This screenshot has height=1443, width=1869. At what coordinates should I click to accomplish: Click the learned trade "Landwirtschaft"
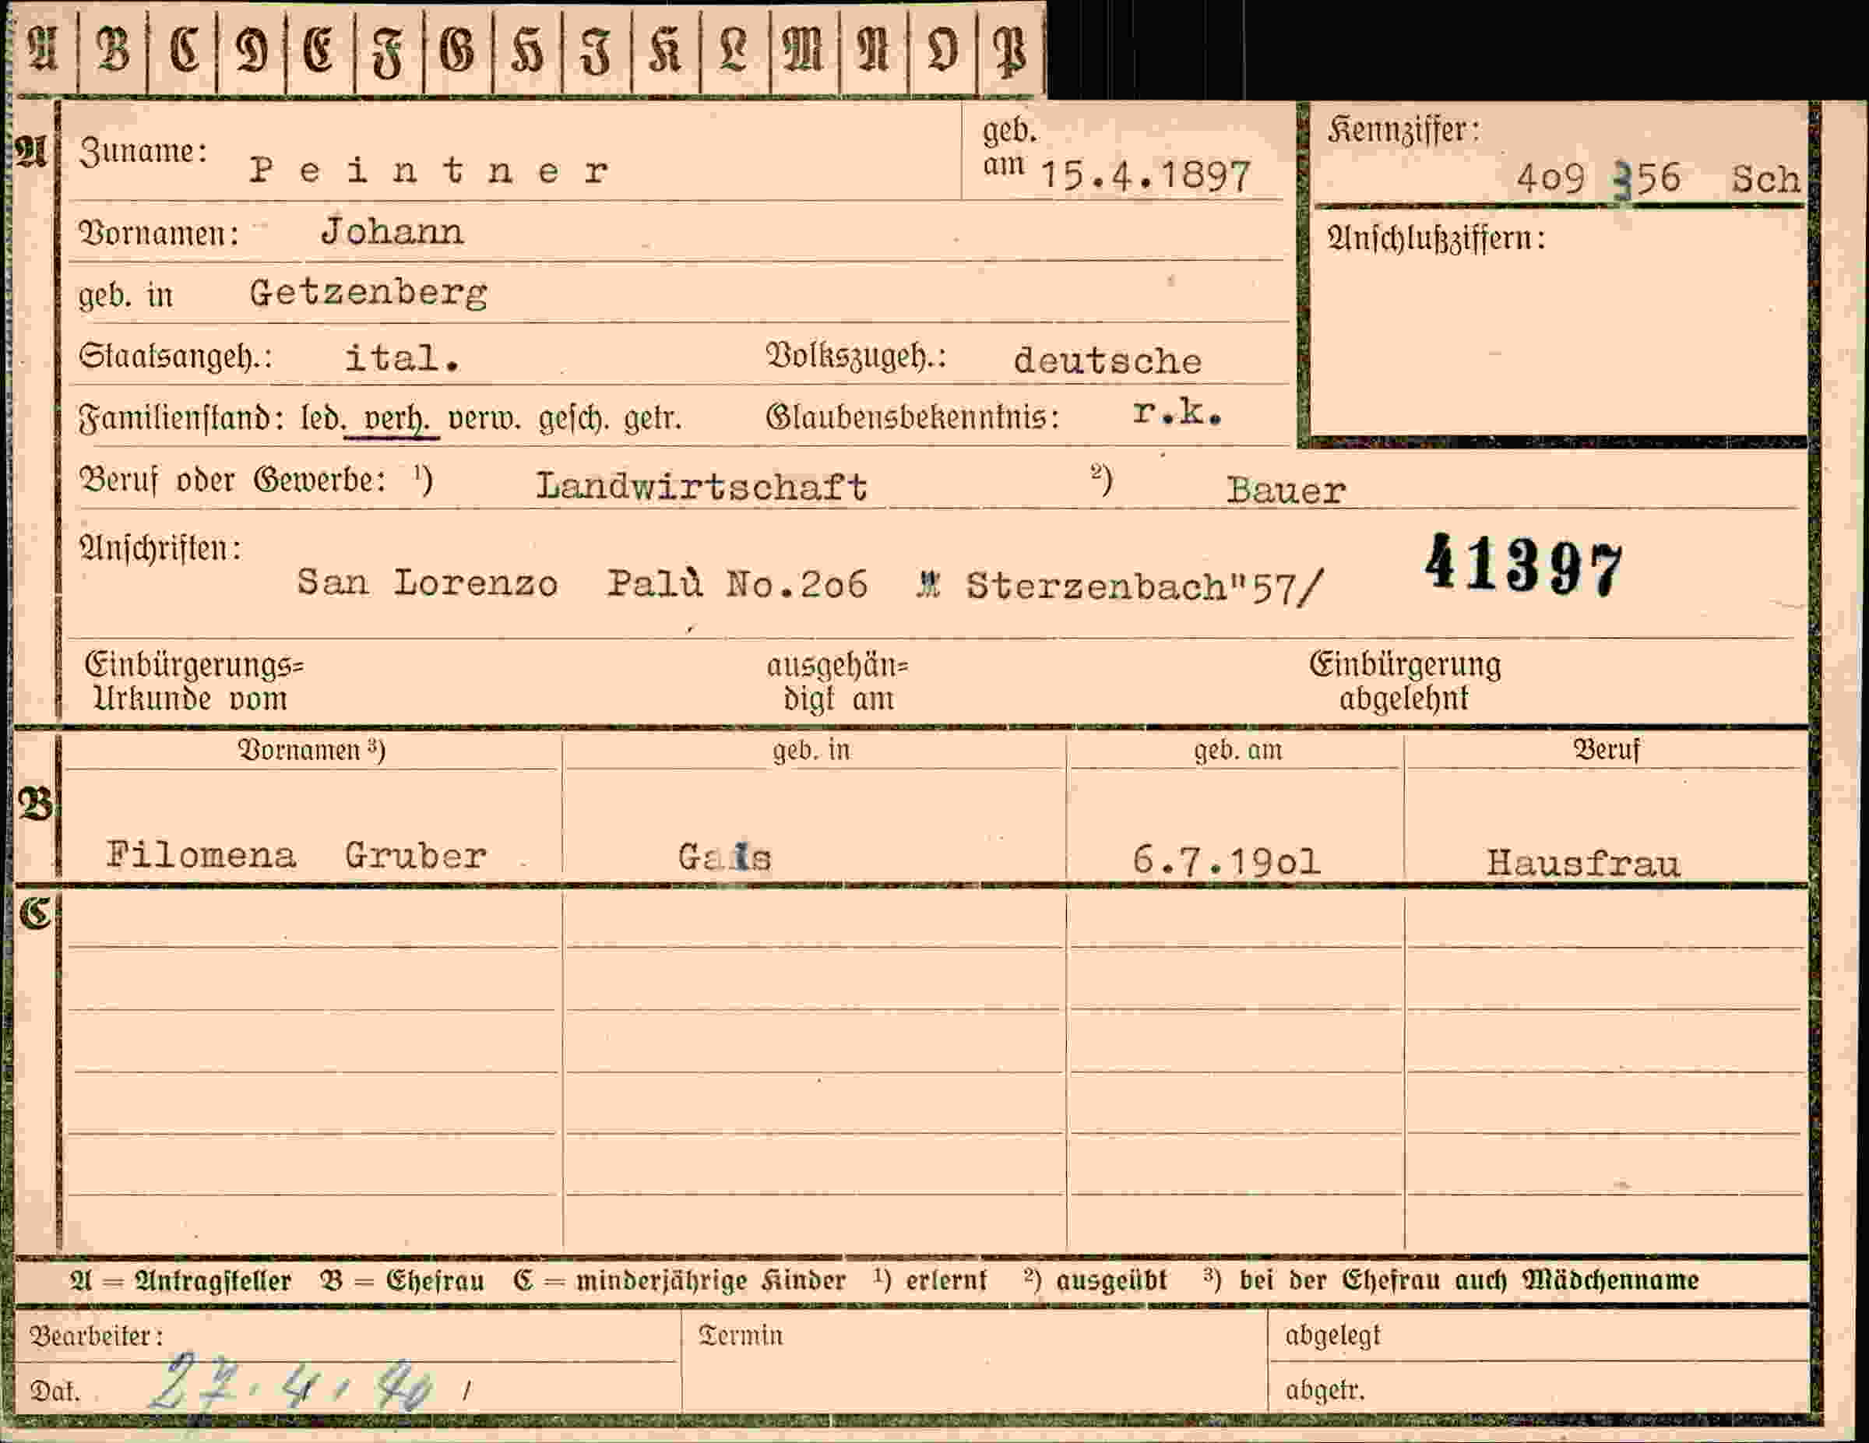tap(702, 486)
